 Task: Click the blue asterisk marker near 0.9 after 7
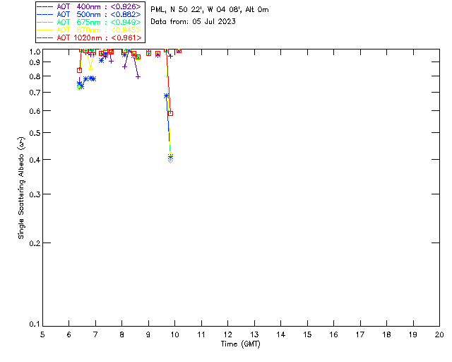coord(101,60)
